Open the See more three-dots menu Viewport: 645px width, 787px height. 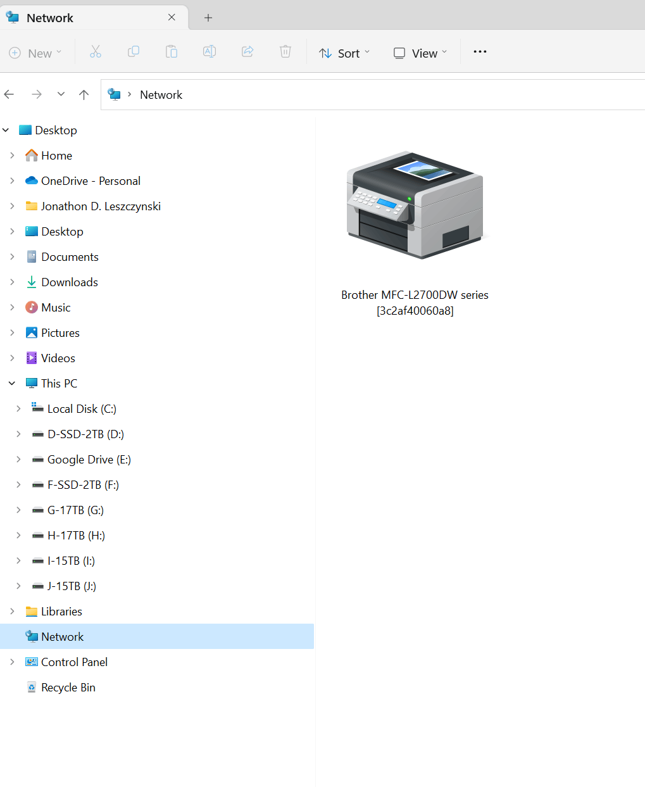pos(480,52)
